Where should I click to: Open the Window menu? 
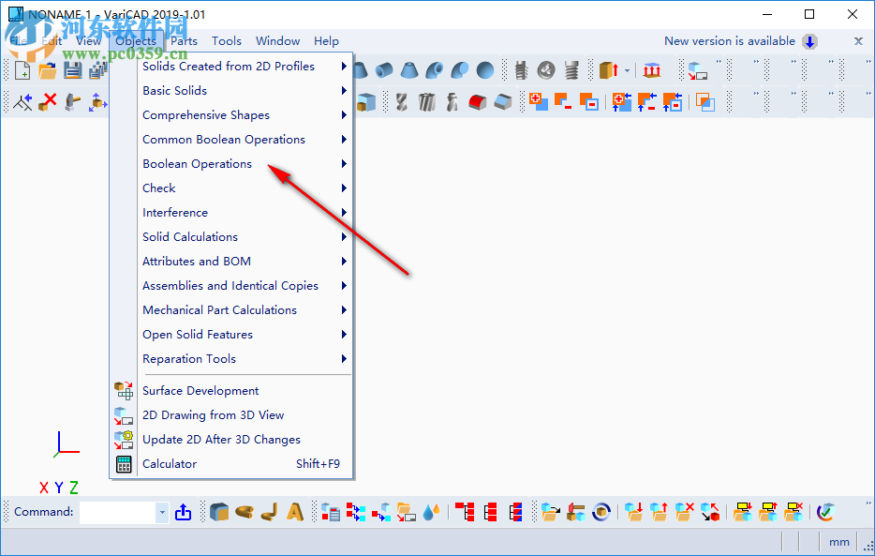pos(277,40)
